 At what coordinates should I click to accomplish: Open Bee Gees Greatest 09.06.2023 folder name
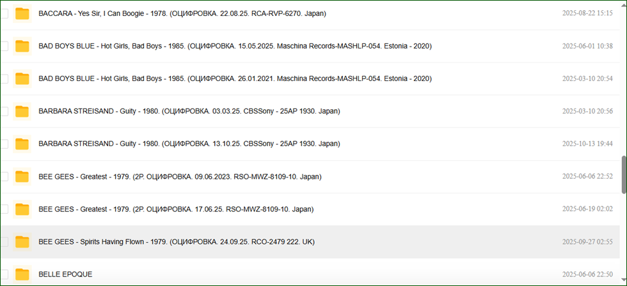pos(180,177)
